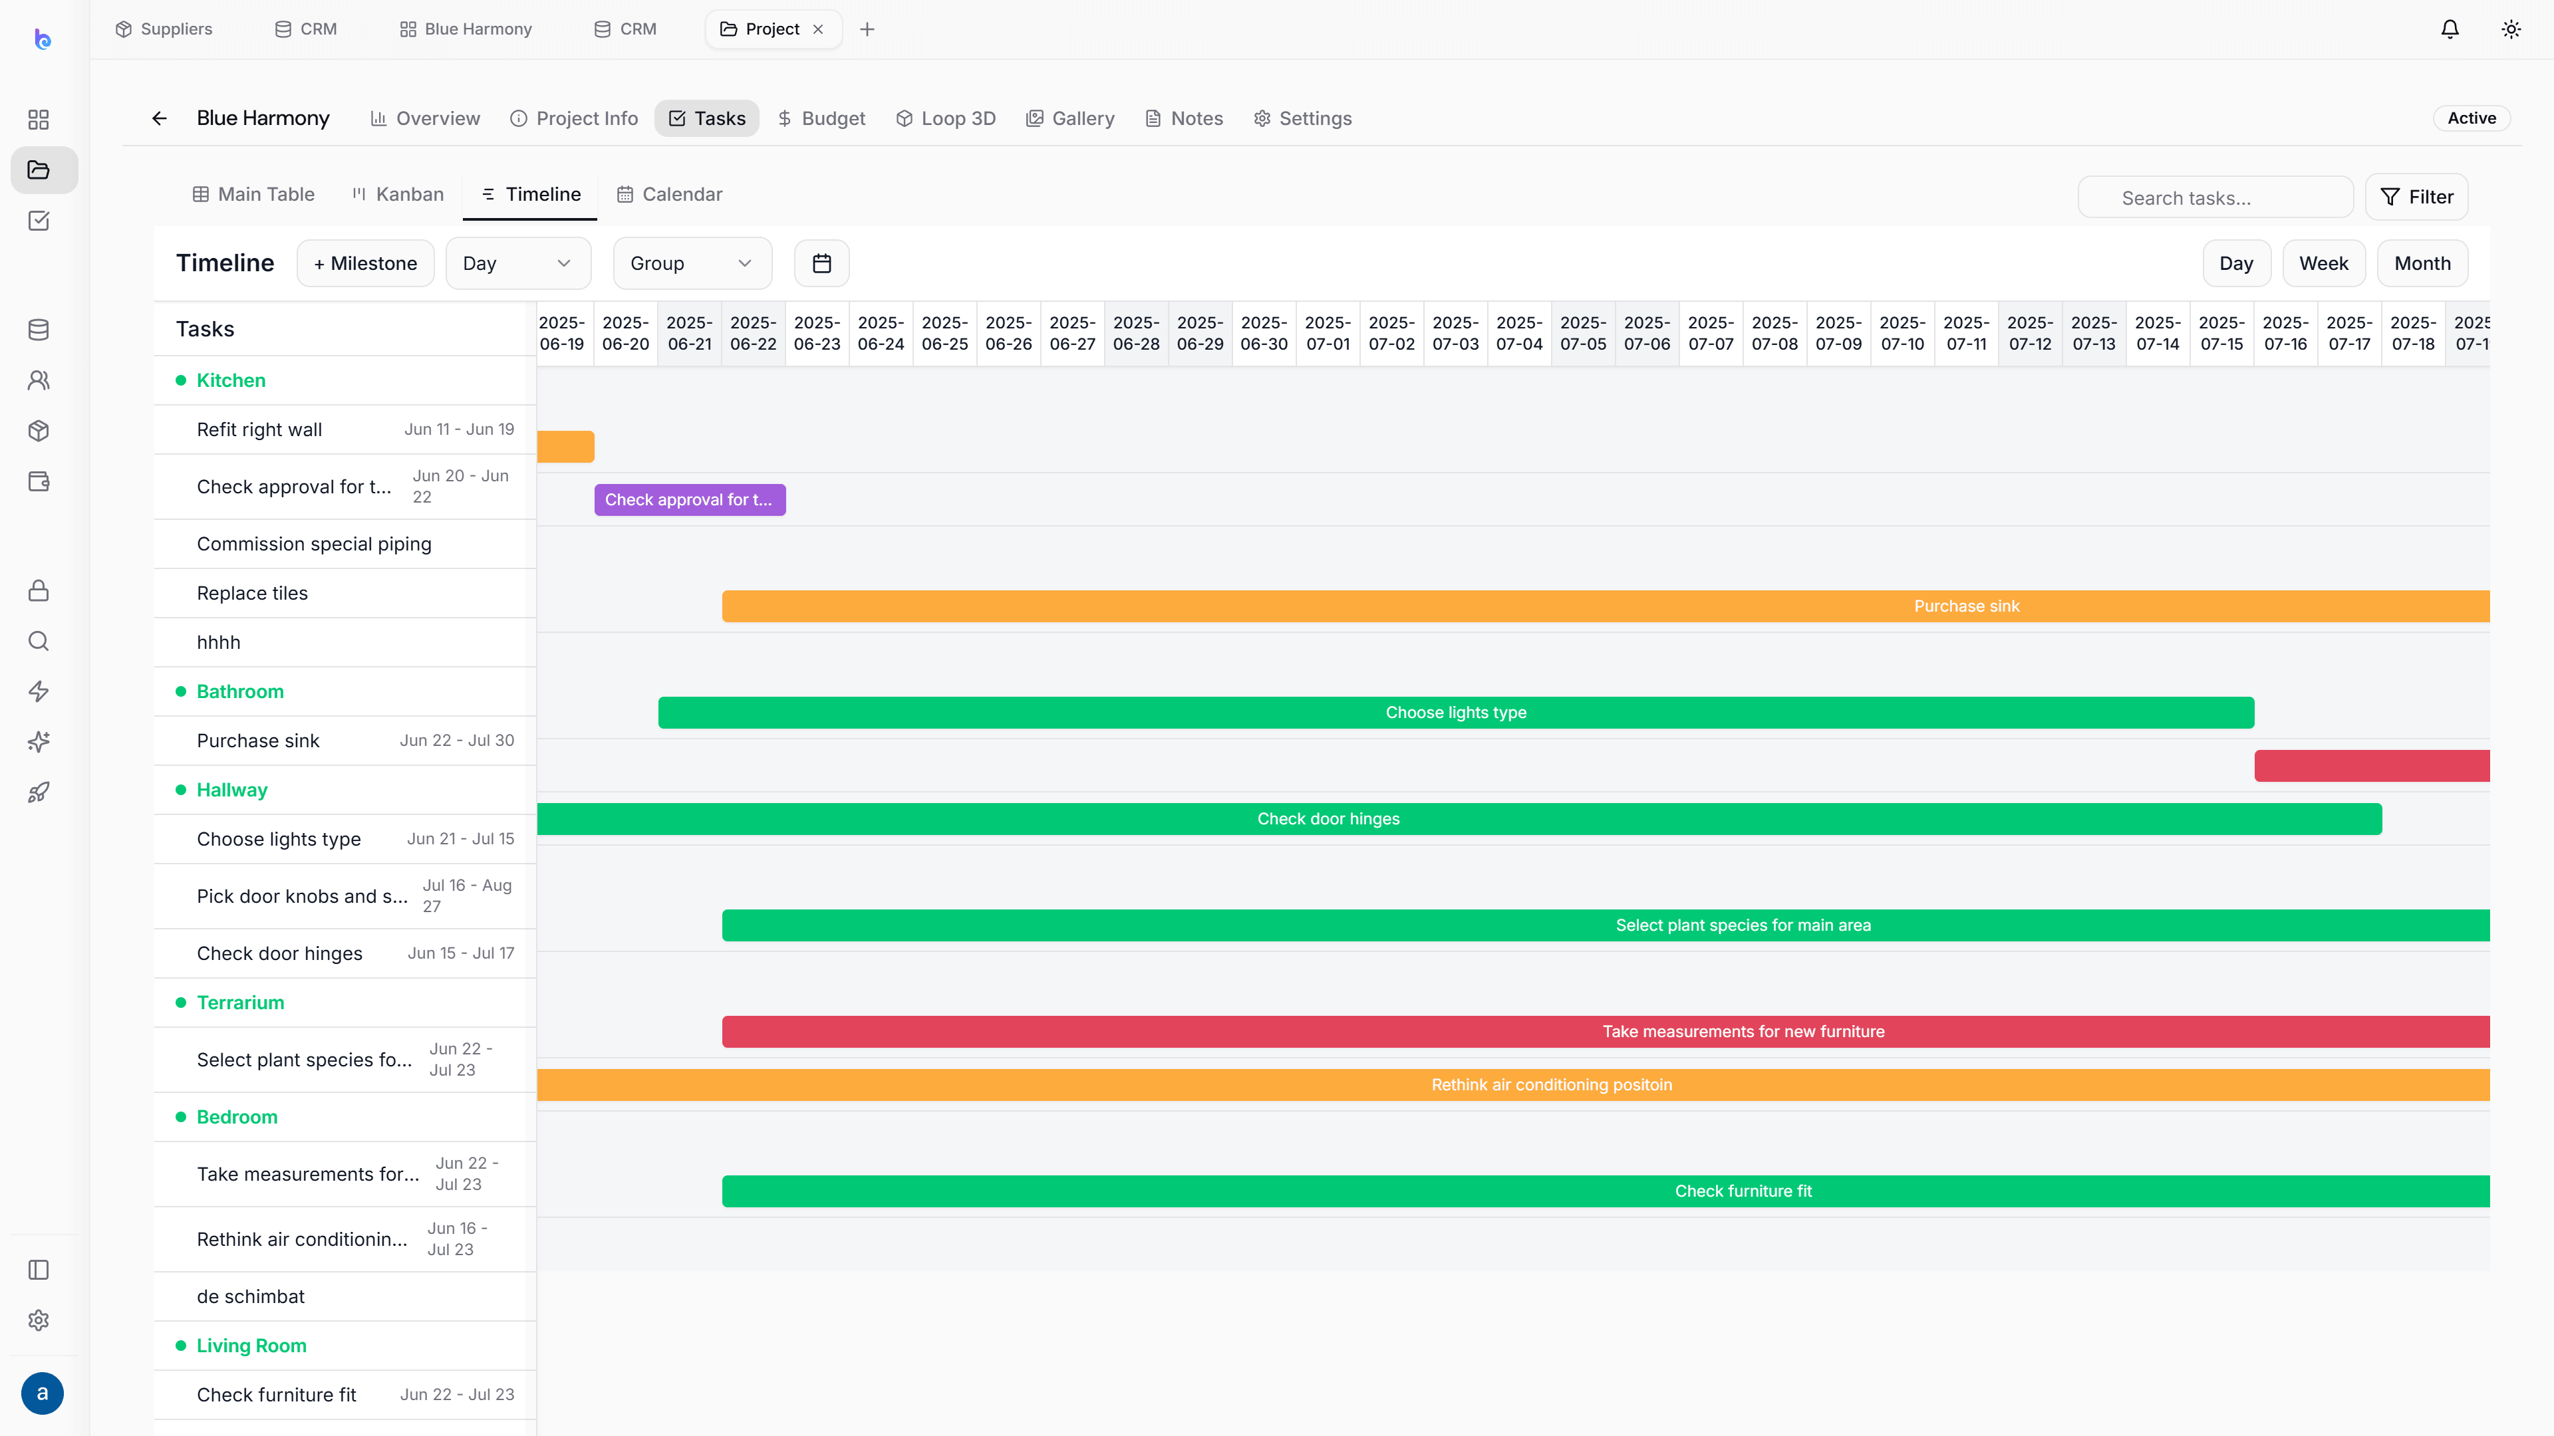Switch to Calendar view
The height and width of the screenshot is (1436, 2554).
click(670, 195)
